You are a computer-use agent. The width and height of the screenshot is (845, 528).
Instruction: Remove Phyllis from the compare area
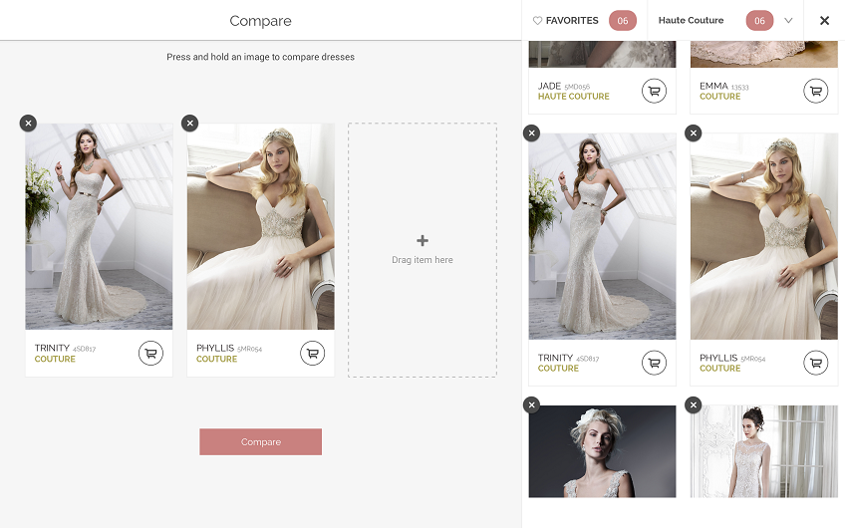tap(189, 124)
